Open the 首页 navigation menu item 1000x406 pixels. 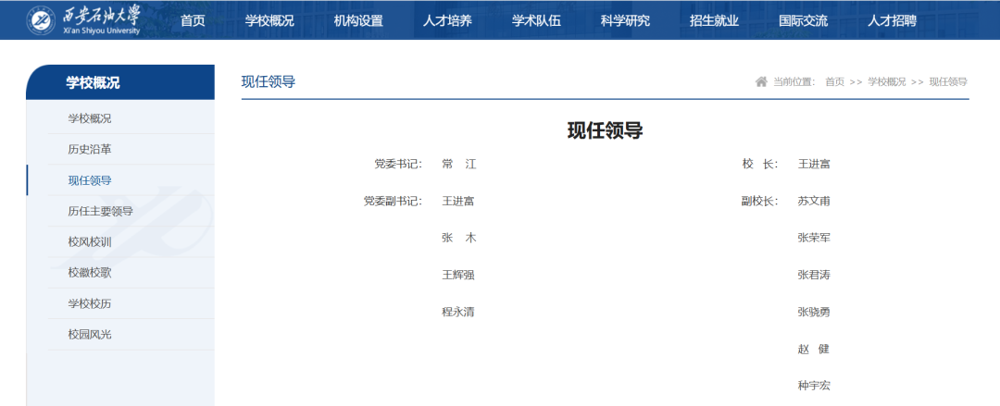pyautogui.click(x=193, y=20)
